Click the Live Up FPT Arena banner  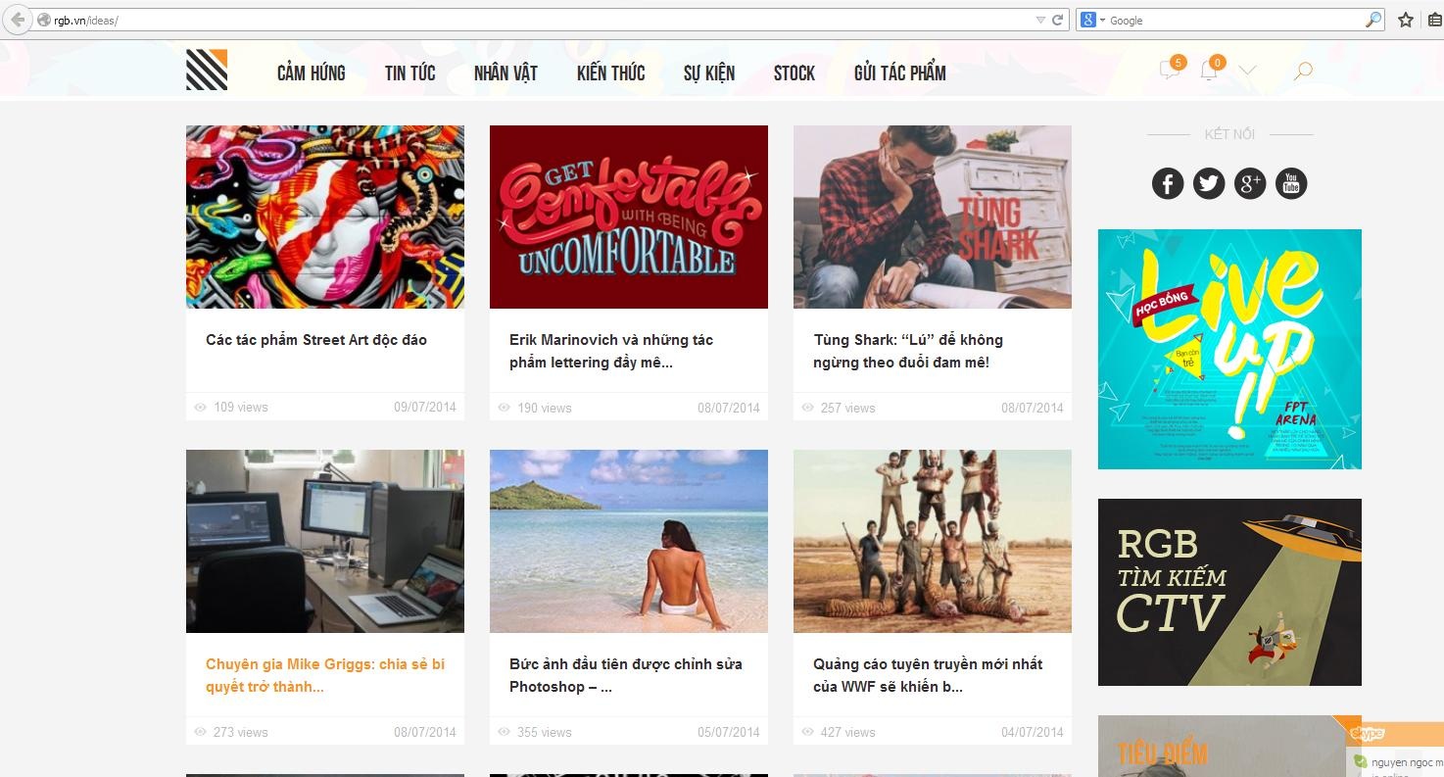tap(1229, 349)
